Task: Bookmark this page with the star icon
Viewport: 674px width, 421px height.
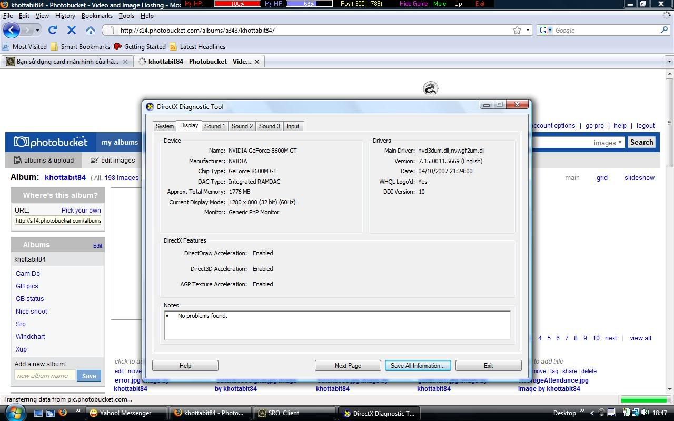Action: [517, 30]
